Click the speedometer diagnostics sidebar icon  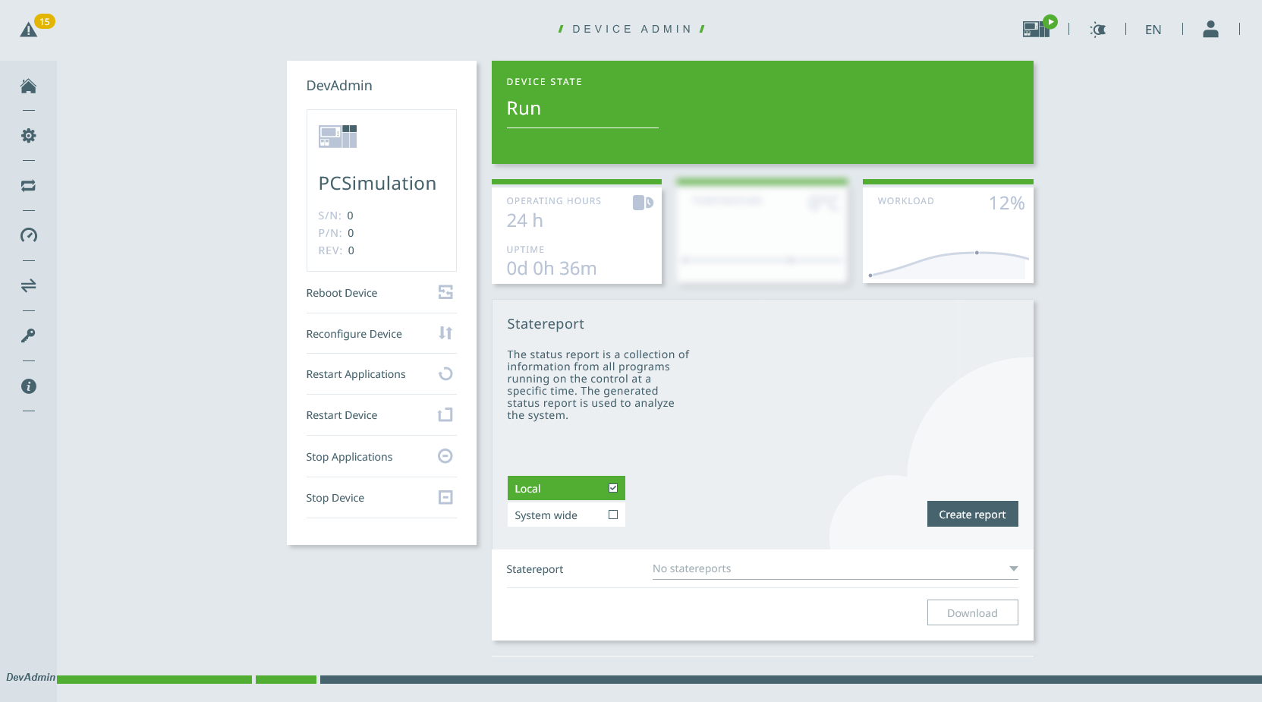[x=29, y=235]
